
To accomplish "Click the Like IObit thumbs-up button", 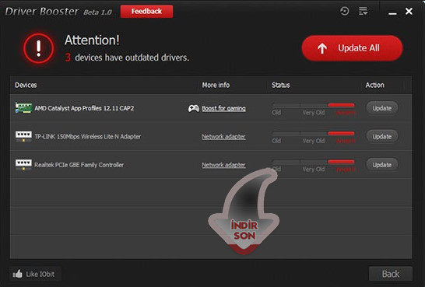I will [x=35, y=274].
